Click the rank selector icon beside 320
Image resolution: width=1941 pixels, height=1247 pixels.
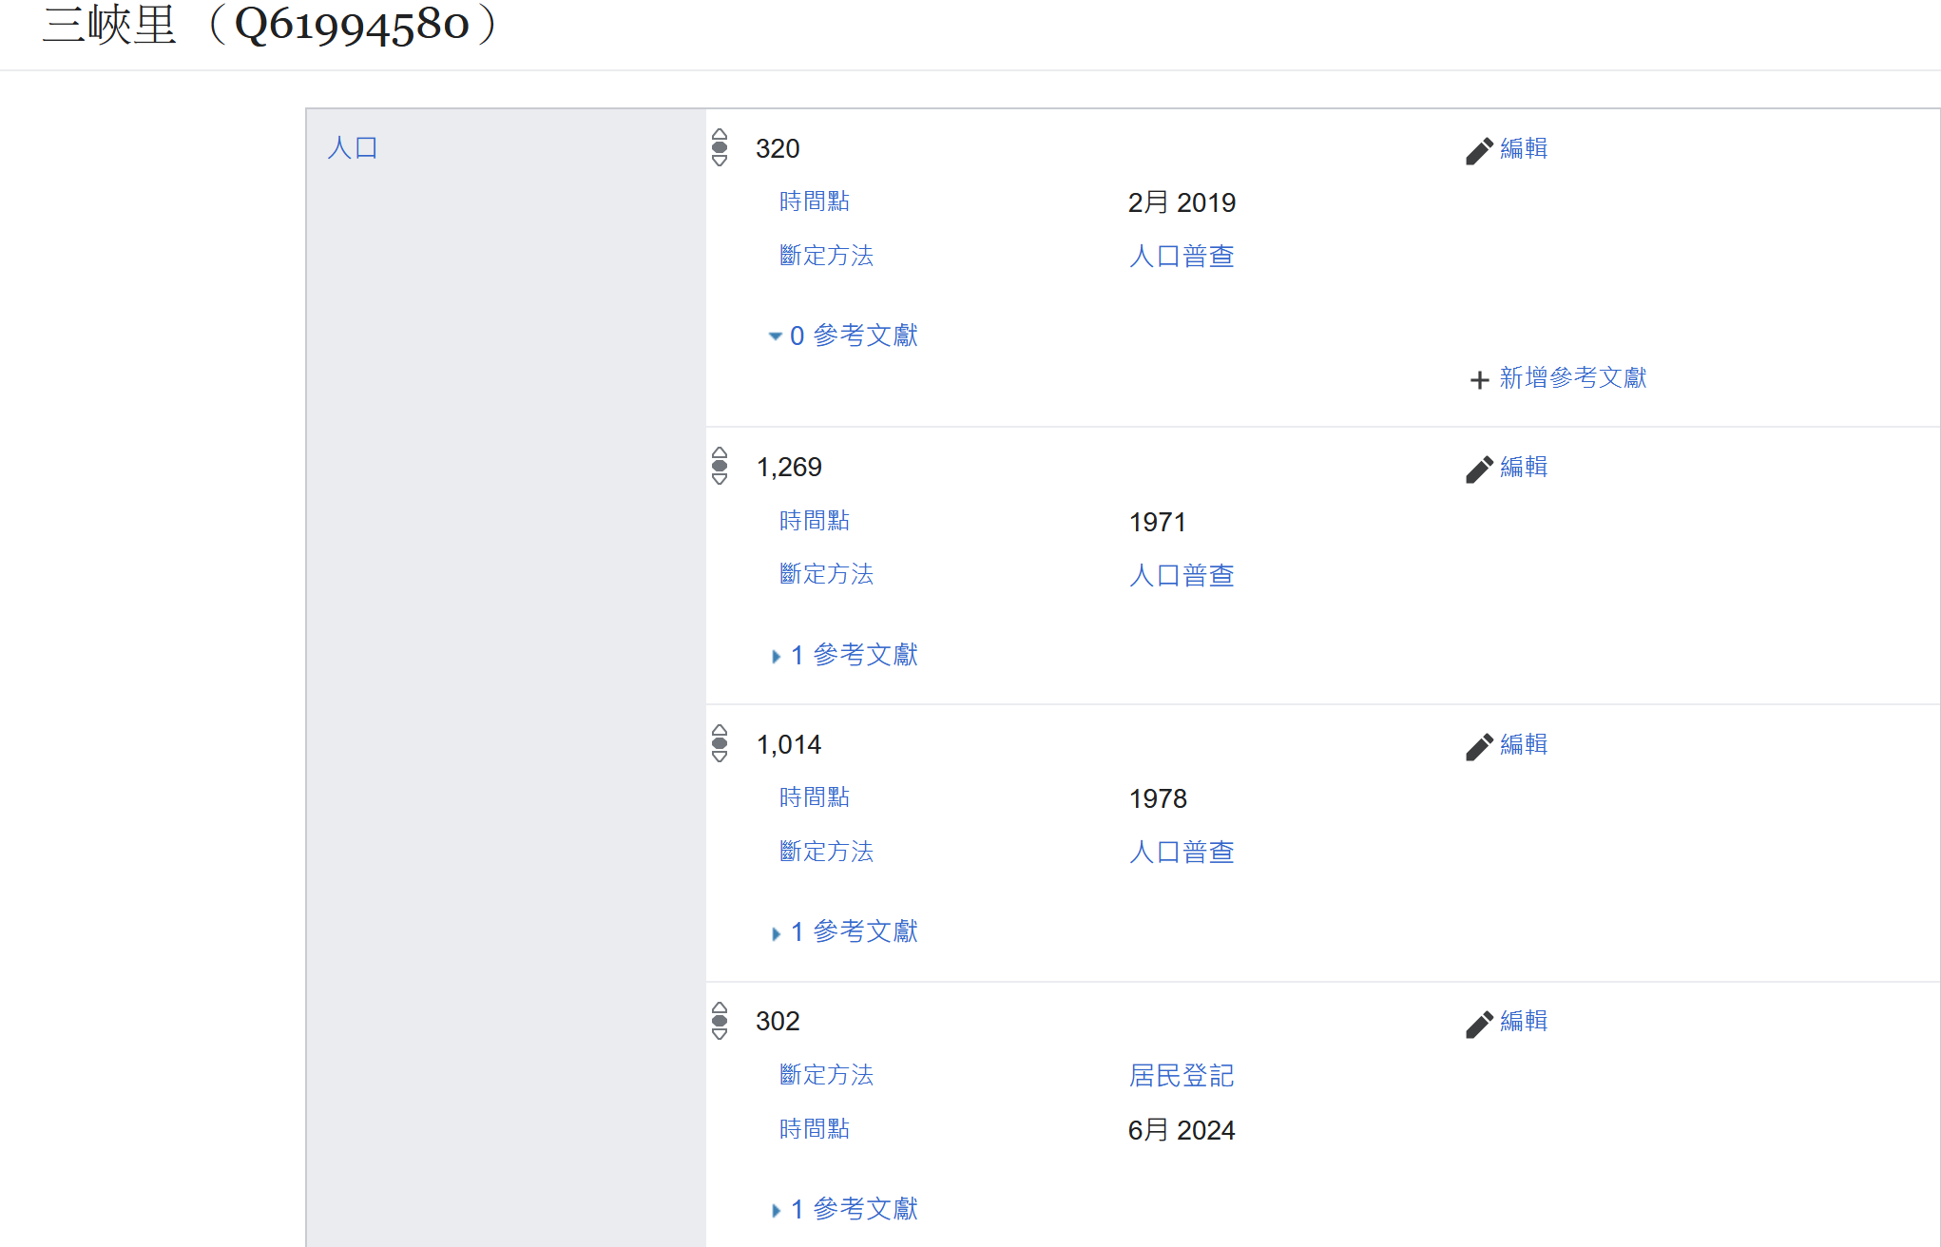coord(720,147)
